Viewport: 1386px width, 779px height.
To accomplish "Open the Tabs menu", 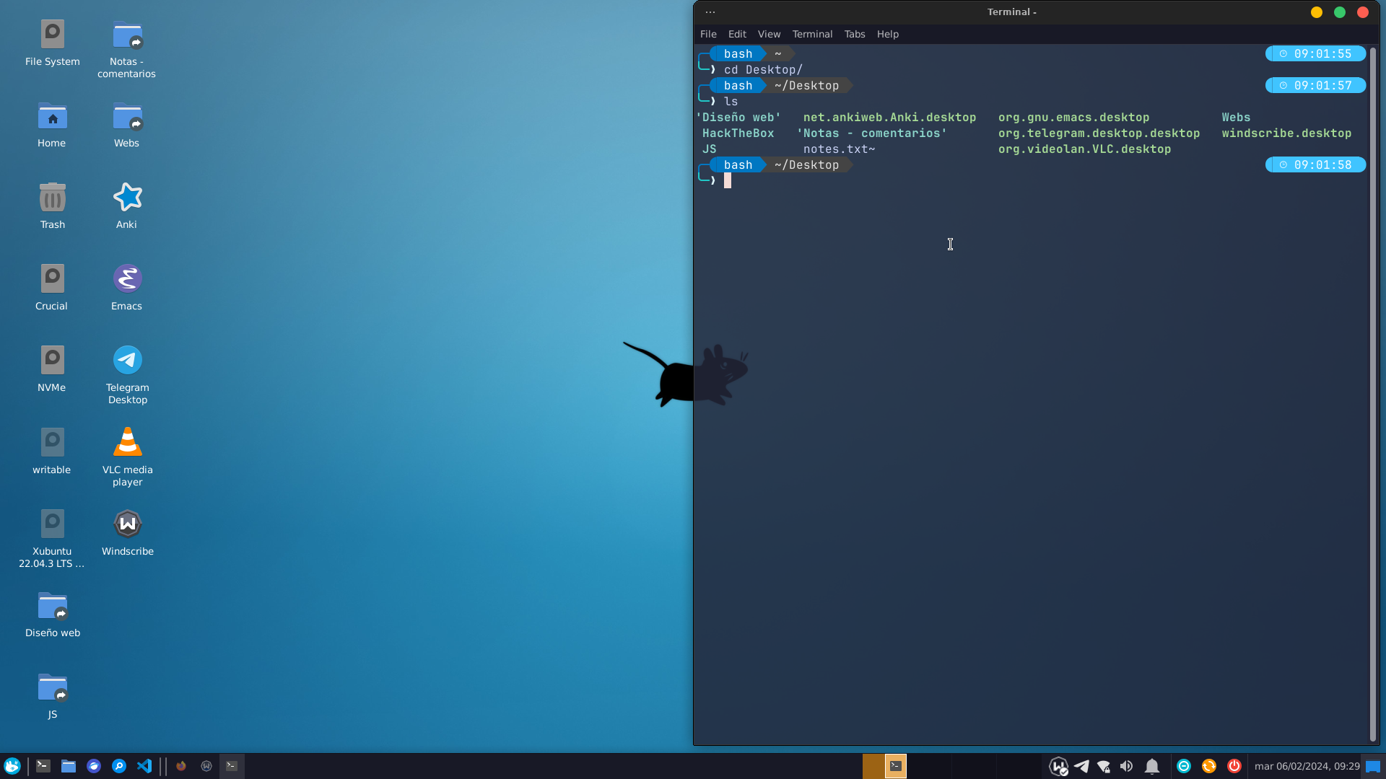I will click(x=855, y=34).
